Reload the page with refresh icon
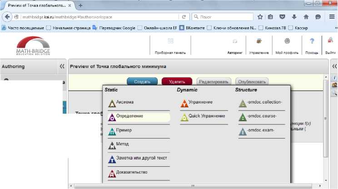 pyautogui.click(x=184, y=17)
